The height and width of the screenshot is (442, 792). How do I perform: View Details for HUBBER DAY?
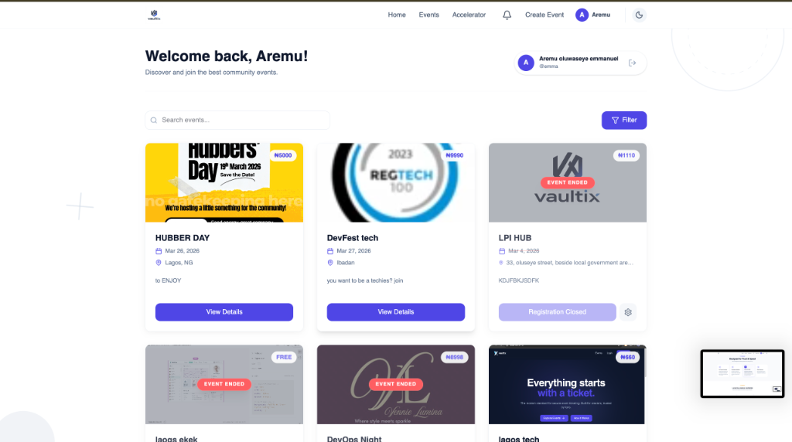tap(224, 312)
